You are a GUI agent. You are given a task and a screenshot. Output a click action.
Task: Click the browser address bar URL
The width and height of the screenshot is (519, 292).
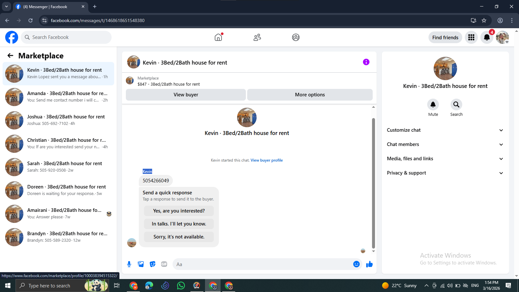coord(98,20)
